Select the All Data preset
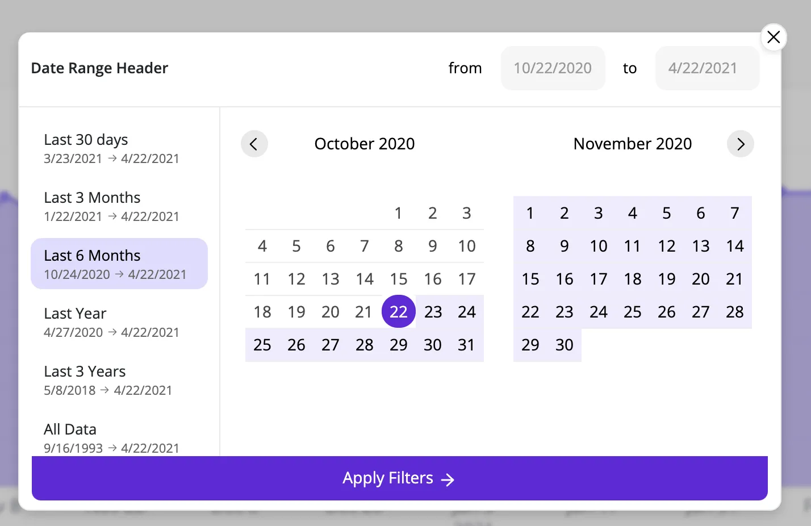 tap(119, 437)
